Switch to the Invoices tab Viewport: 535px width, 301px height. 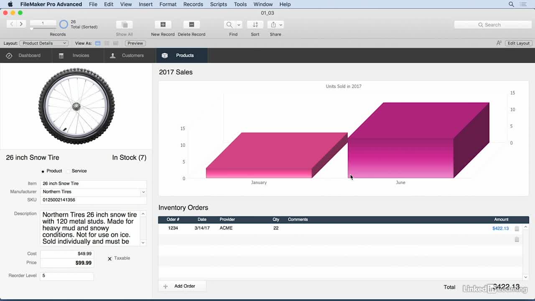point(78,56)
